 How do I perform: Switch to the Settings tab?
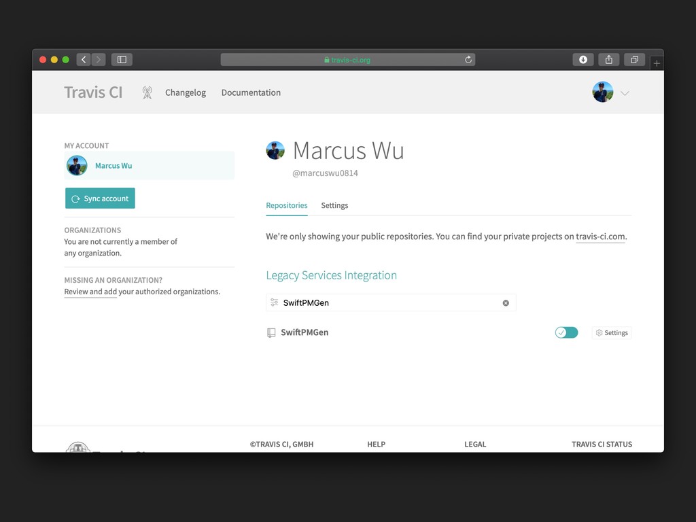click(334, 205)
